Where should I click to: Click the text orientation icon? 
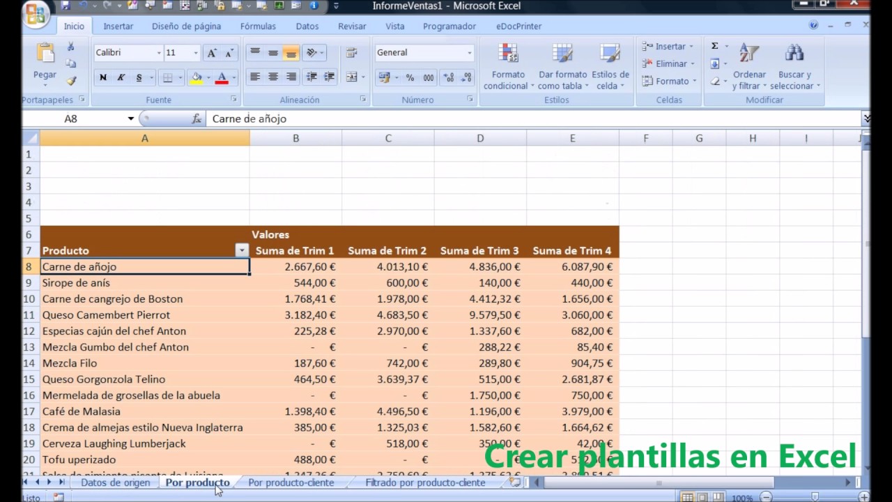tap(312, 53)
